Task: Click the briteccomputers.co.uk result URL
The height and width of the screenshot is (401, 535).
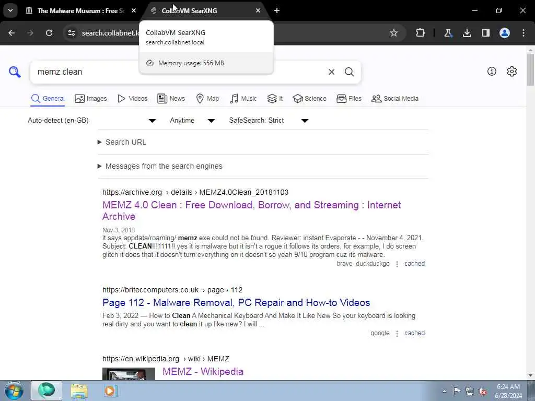Action: pyautogui.click(x=172, y=290)
